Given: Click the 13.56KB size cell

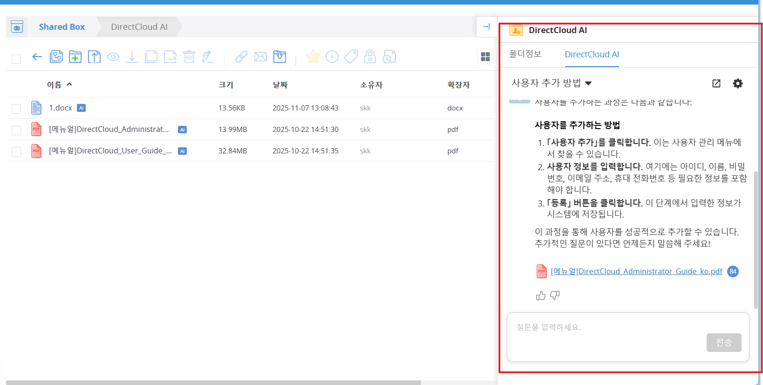Looking at the screenshot, I should point(232,108).
